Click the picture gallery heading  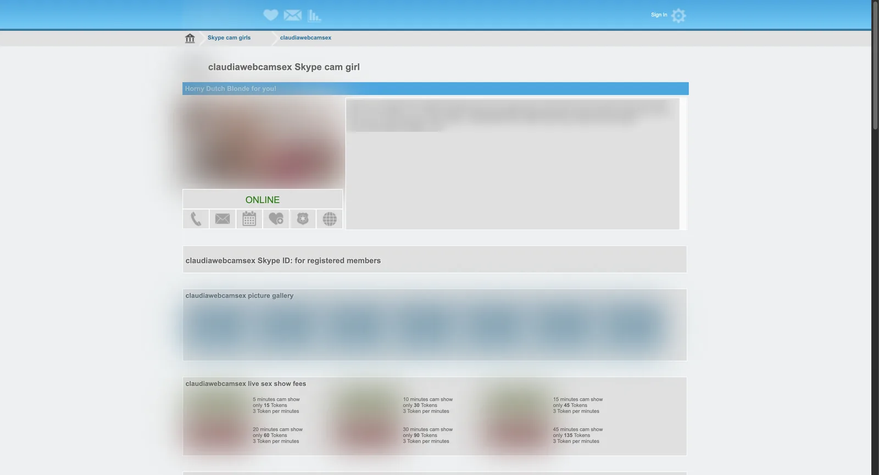click(240, 295)
